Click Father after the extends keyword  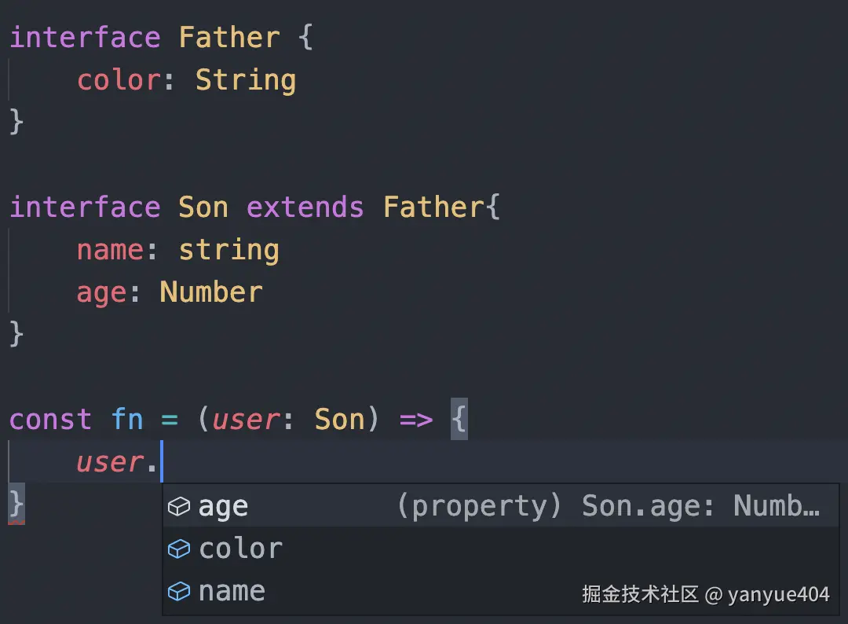click(433, 207)
